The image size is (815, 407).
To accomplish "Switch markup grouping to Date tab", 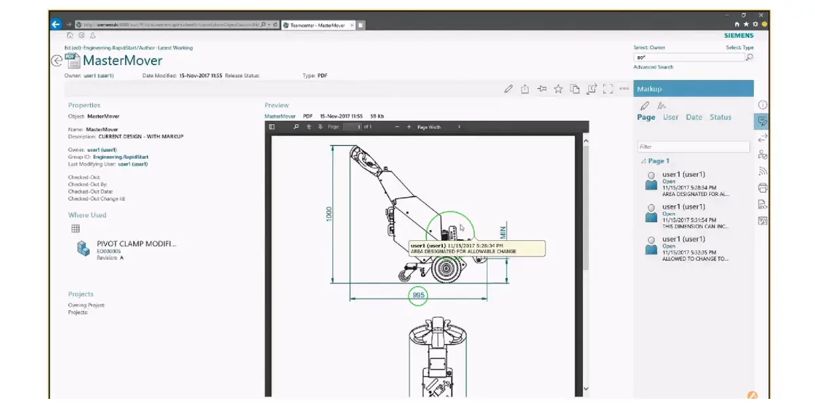I will click(x=694, y=117).
